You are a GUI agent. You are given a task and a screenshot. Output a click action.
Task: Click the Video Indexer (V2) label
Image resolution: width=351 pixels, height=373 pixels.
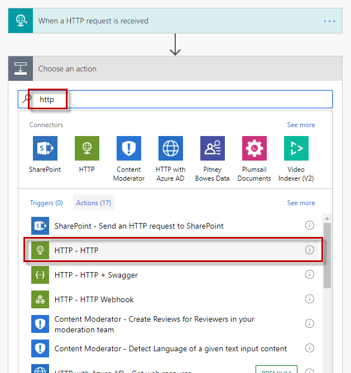tap(296, 174)
